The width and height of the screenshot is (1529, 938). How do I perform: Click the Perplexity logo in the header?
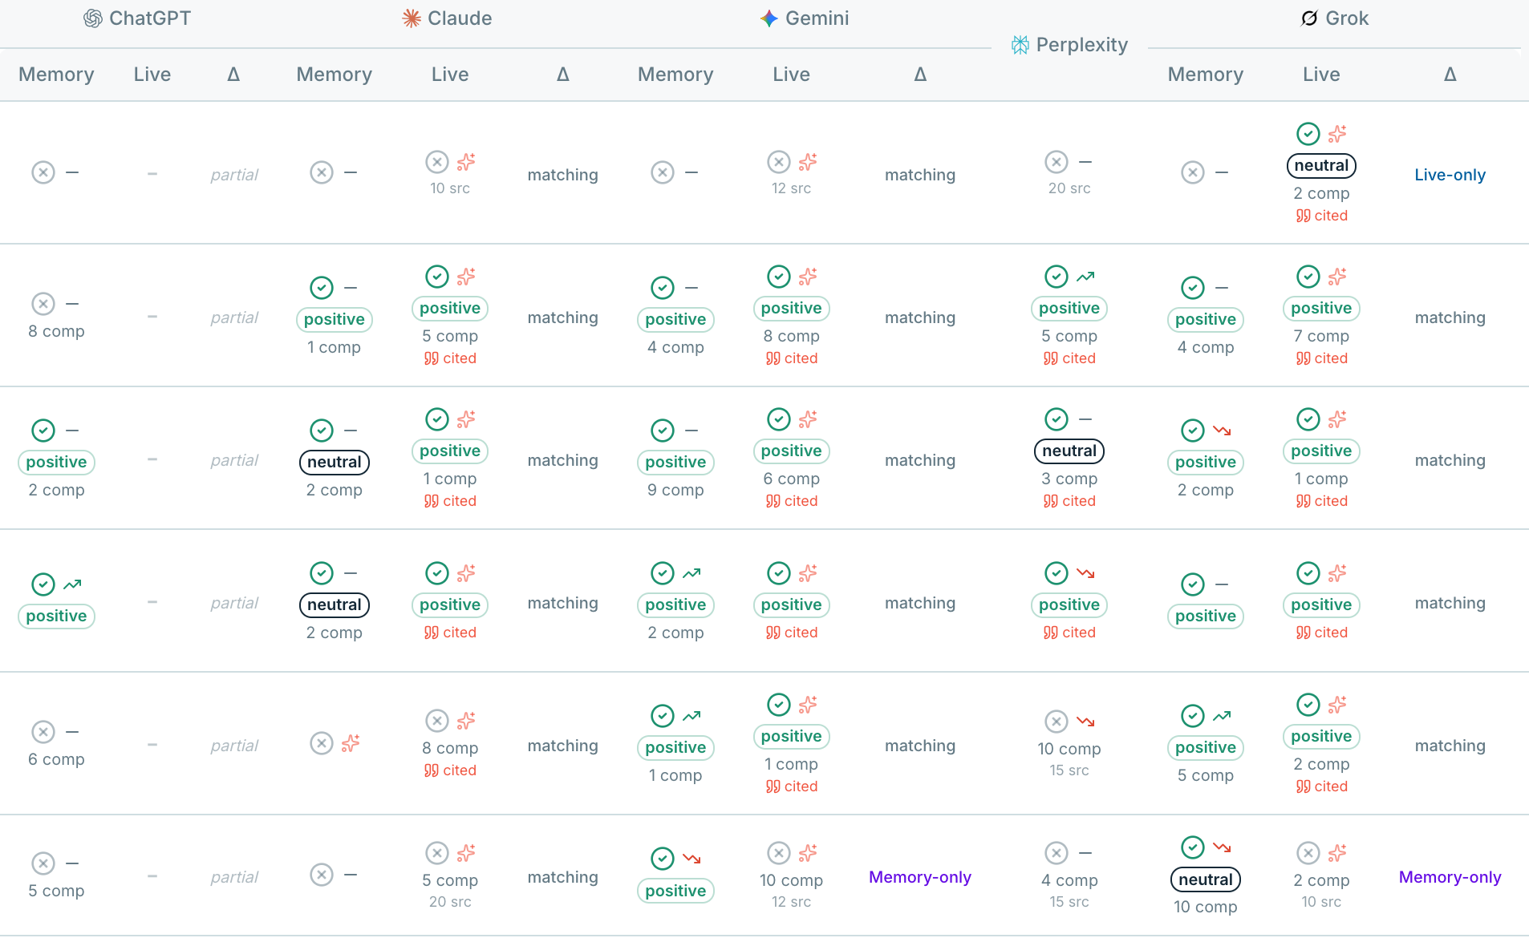[x=1020, y=45]
